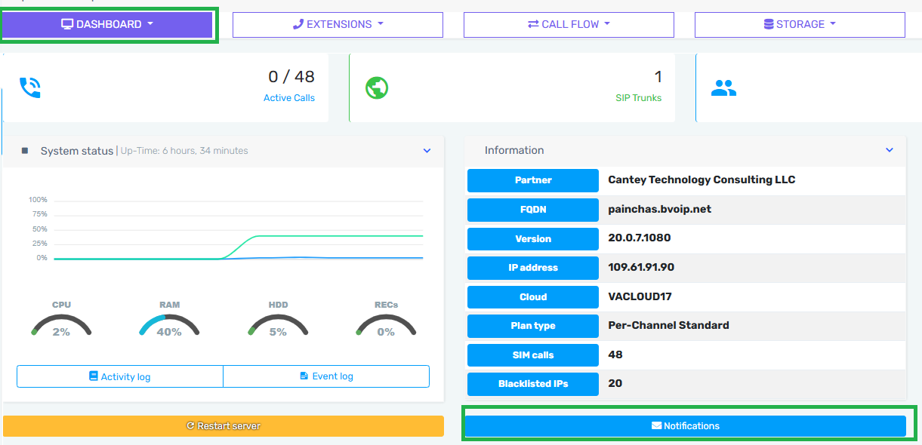Open the Activity log

coord(120,376)
